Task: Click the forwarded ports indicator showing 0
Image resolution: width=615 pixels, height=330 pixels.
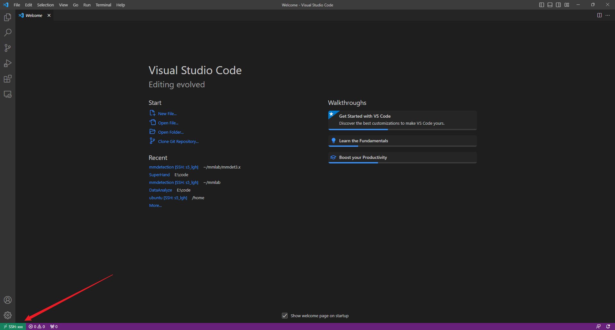Action: click(x=54, y=326)
